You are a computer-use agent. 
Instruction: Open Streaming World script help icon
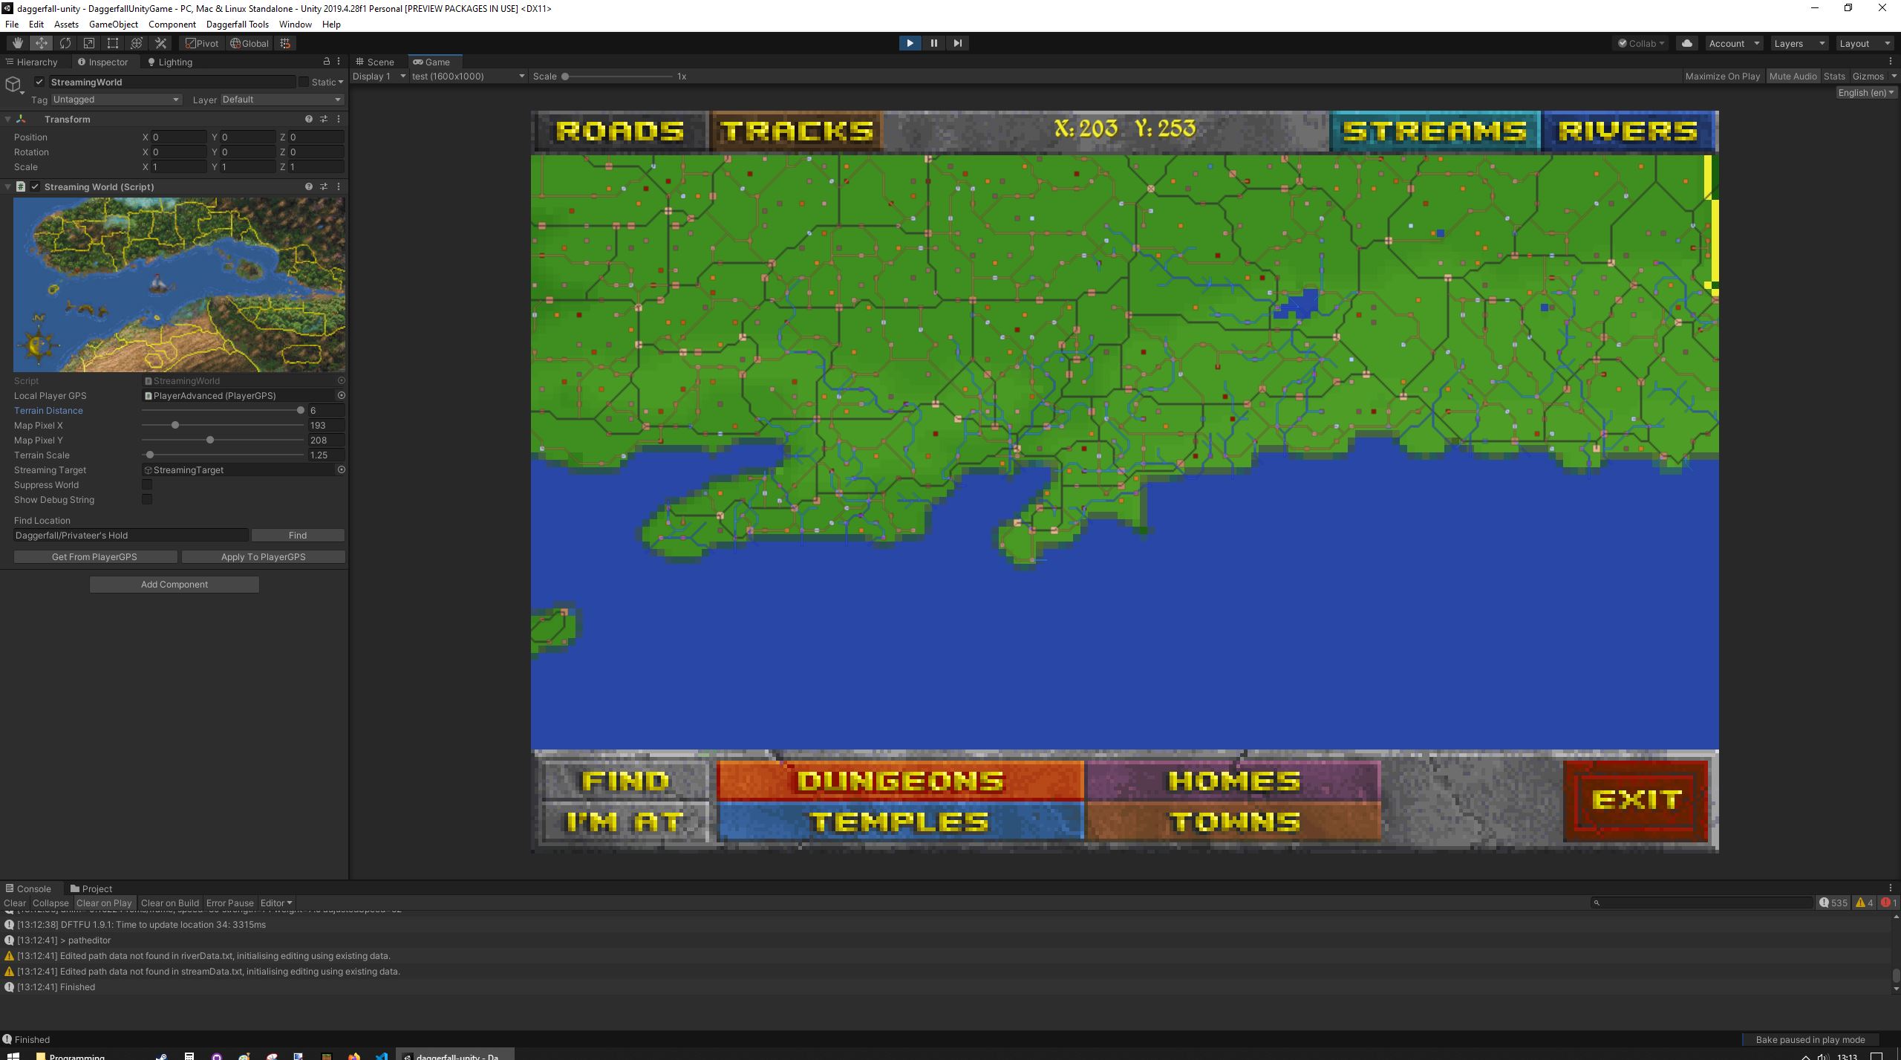309,186
